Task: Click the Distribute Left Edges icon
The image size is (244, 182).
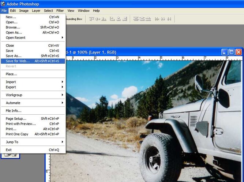Action: [x=157, y=19]
